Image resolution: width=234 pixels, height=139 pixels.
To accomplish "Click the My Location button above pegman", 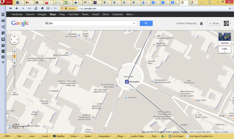I will pos(14,49).
